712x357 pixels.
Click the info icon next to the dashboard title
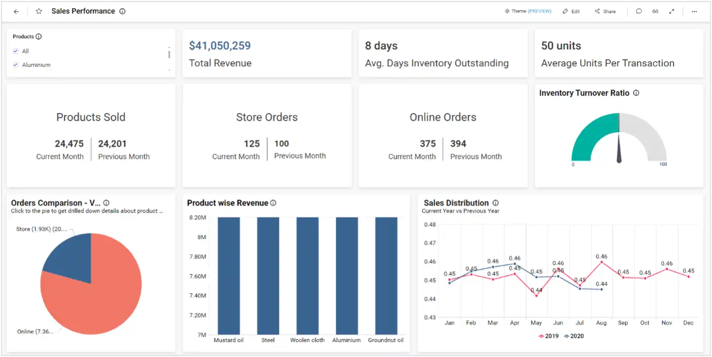click(x=122, y=11)
